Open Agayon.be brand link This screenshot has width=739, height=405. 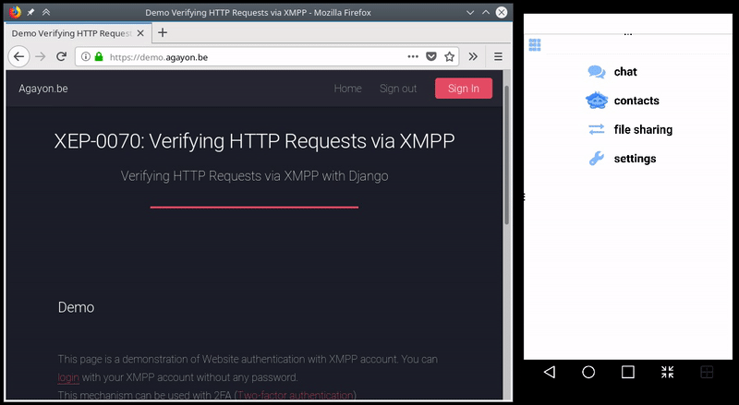pyautogui.click(x=43, y=89)
